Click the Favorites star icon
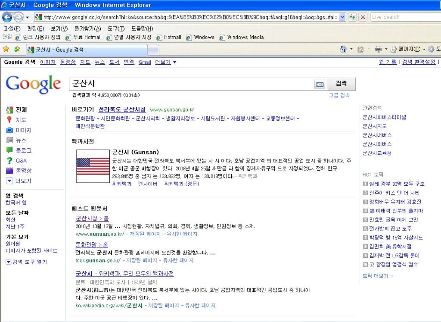This screenshot has height=322, width=441. [6, 49]
